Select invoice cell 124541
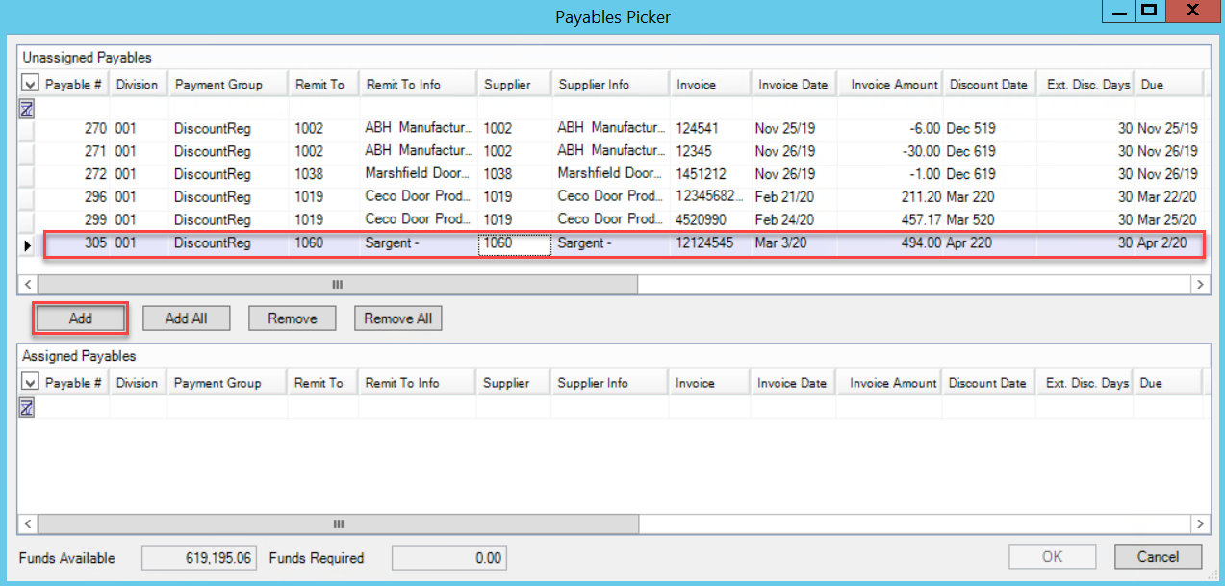Viewport: 1225px width, 586px height. (x=710, y=128)
